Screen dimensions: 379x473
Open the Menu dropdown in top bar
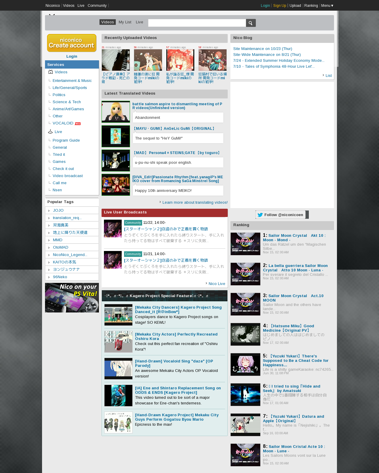[327, 6]
